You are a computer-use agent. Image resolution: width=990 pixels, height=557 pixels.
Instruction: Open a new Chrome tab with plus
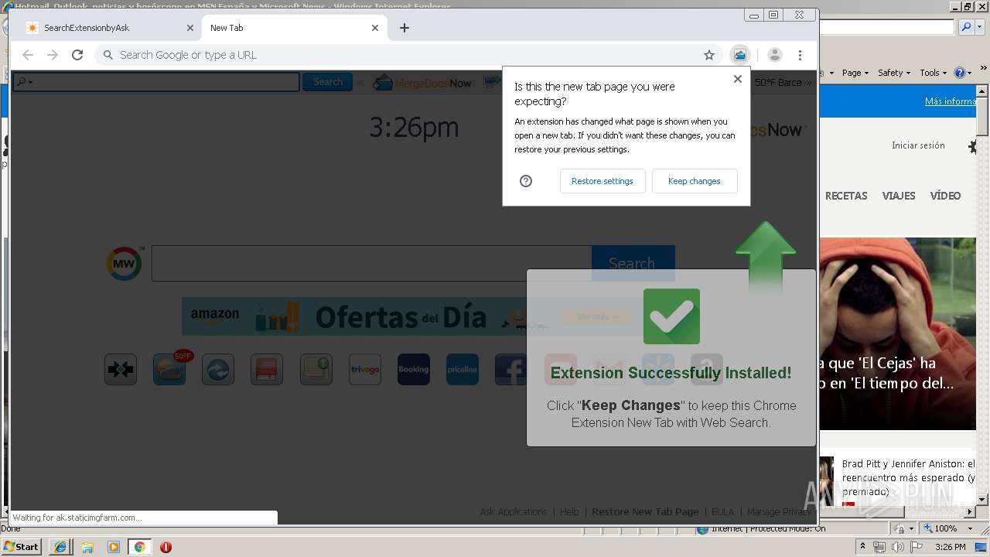[x=405, y=28]
